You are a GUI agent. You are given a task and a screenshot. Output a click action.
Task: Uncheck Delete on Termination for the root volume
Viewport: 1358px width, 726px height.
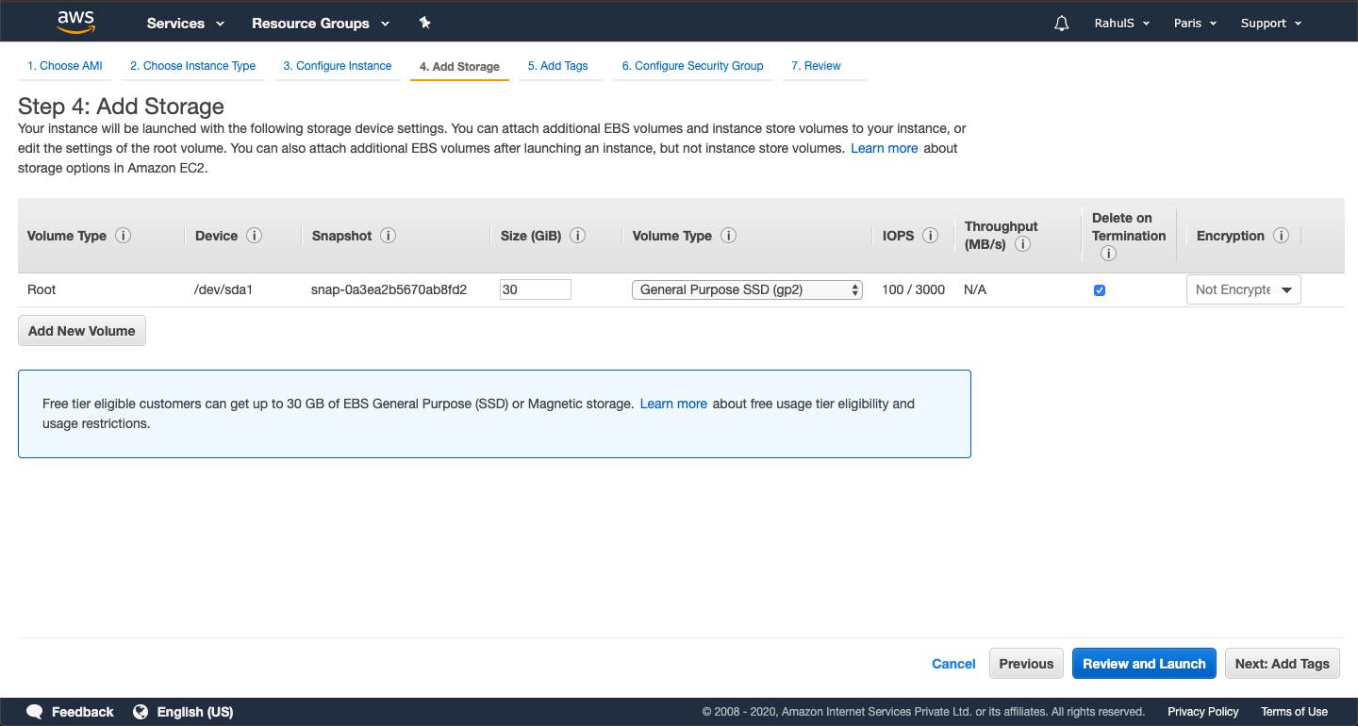[1099, 289]
